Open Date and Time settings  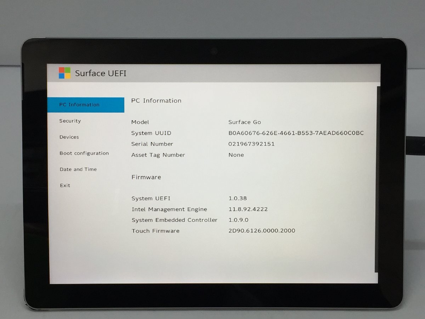(78, 169)
